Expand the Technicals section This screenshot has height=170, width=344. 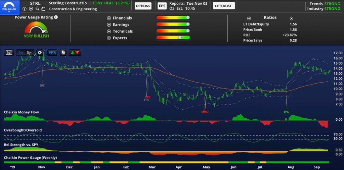[109, 31]
